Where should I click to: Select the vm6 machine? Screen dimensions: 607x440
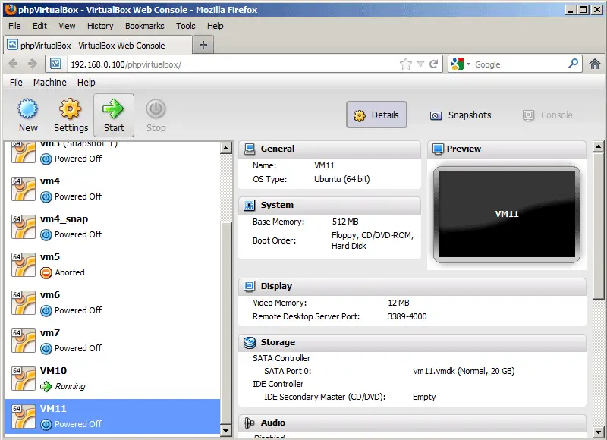[112, 303]
